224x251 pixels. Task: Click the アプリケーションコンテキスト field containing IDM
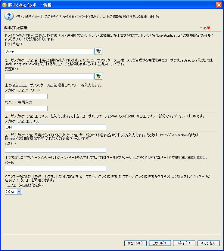coord(55,127)
